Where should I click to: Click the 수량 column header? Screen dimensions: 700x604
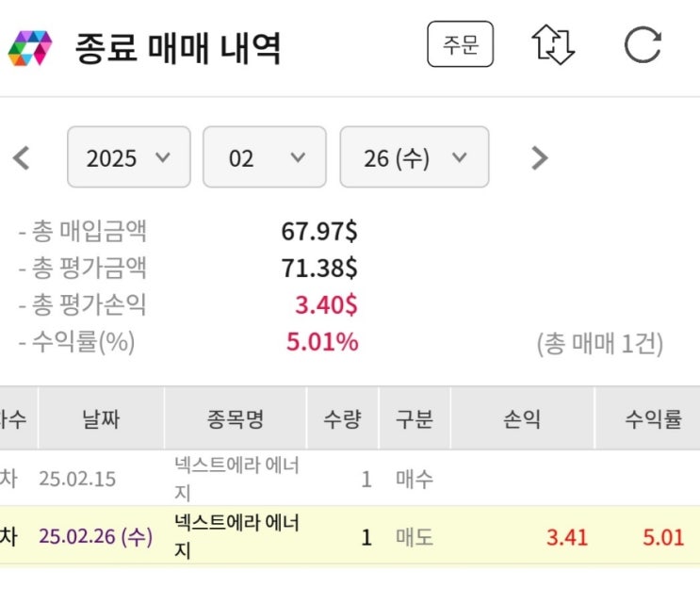343,418
